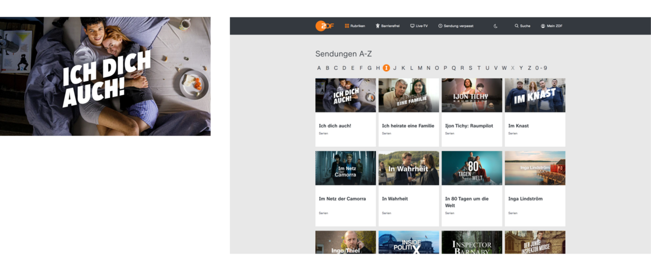651x271 pixels.
Task: Select letter A in the alphabet index
Action: (x=319, y=68)
